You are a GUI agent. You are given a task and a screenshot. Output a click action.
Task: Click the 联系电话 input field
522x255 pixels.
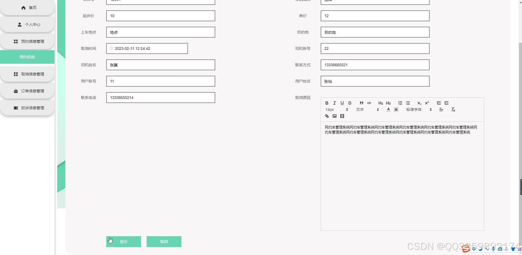[x=161, y=98]
